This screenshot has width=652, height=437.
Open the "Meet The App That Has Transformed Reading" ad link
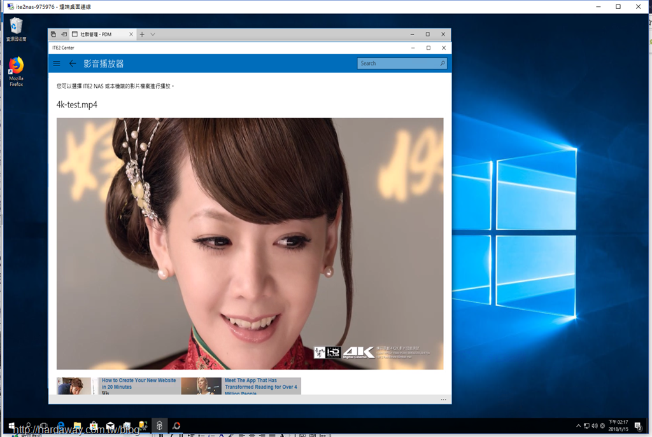pos(261,386)
